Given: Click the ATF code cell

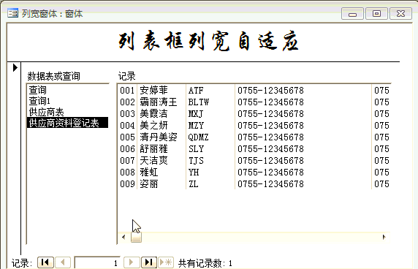Looking at the screenshot, I should [x=196, y=91].
